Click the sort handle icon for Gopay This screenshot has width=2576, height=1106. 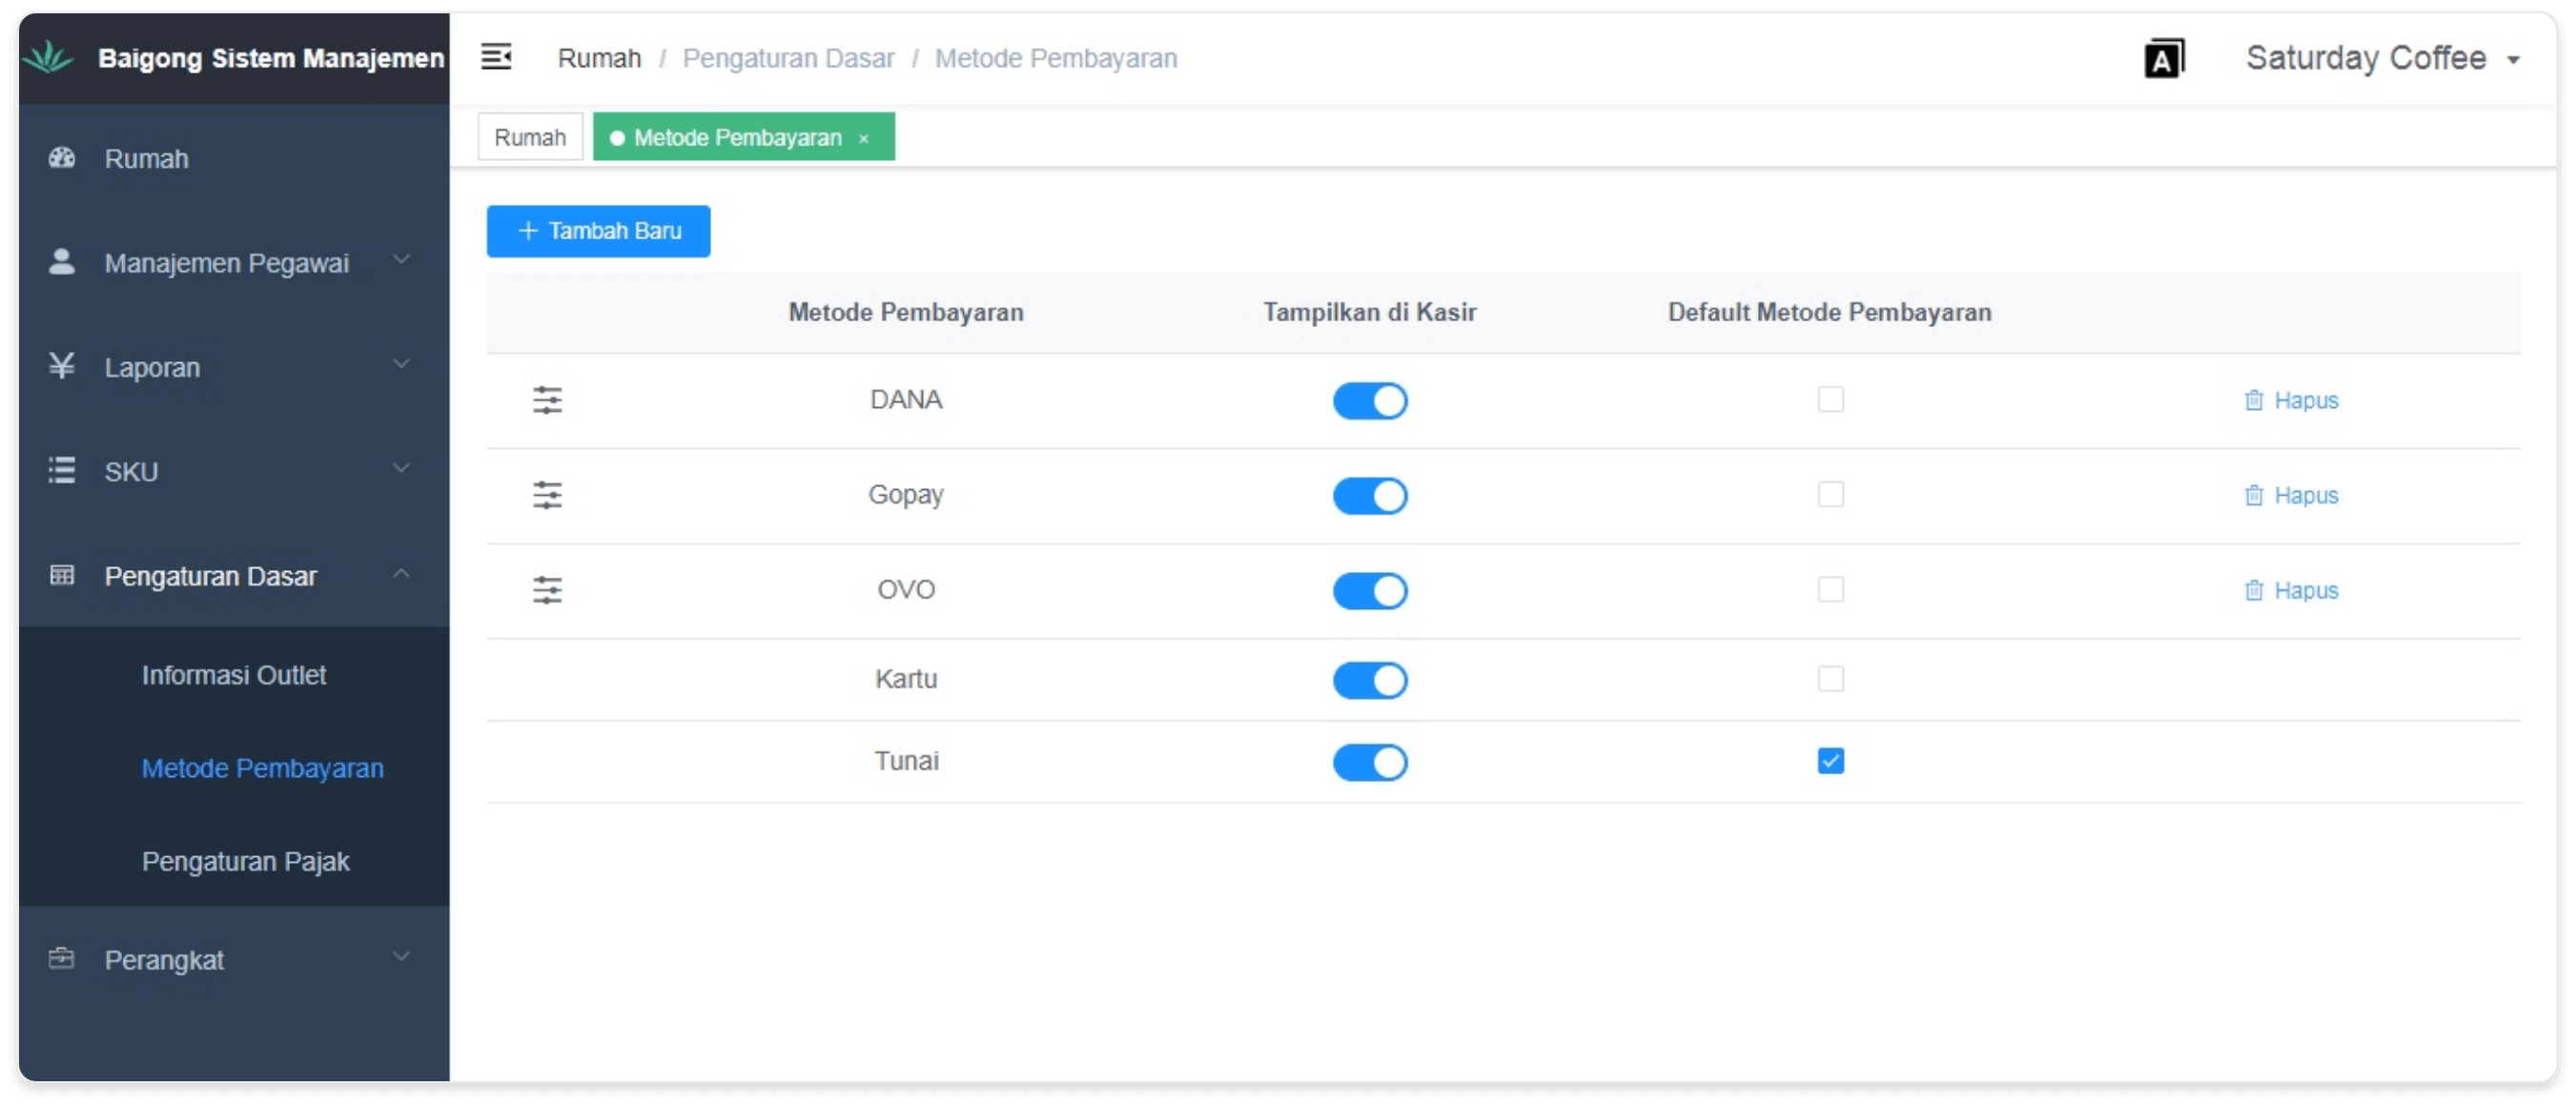click(x=547, y=495)
